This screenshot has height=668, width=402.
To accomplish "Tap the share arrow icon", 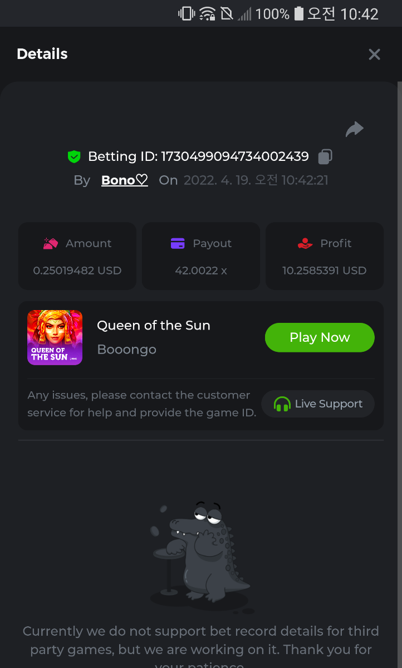I will click(x=354, y=130).
